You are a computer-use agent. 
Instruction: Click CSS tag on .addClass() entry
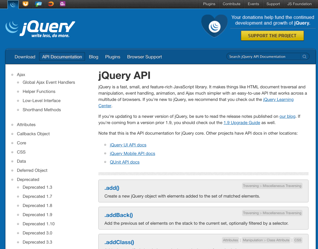[x=298, y=240]
